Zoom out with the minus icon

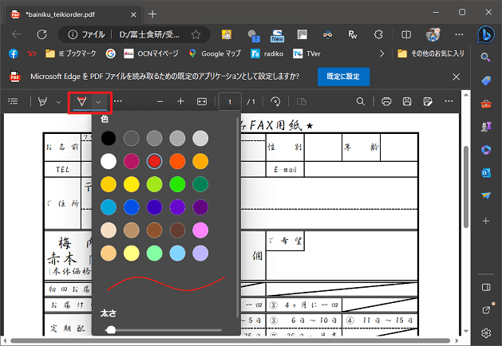coord(160,101)
